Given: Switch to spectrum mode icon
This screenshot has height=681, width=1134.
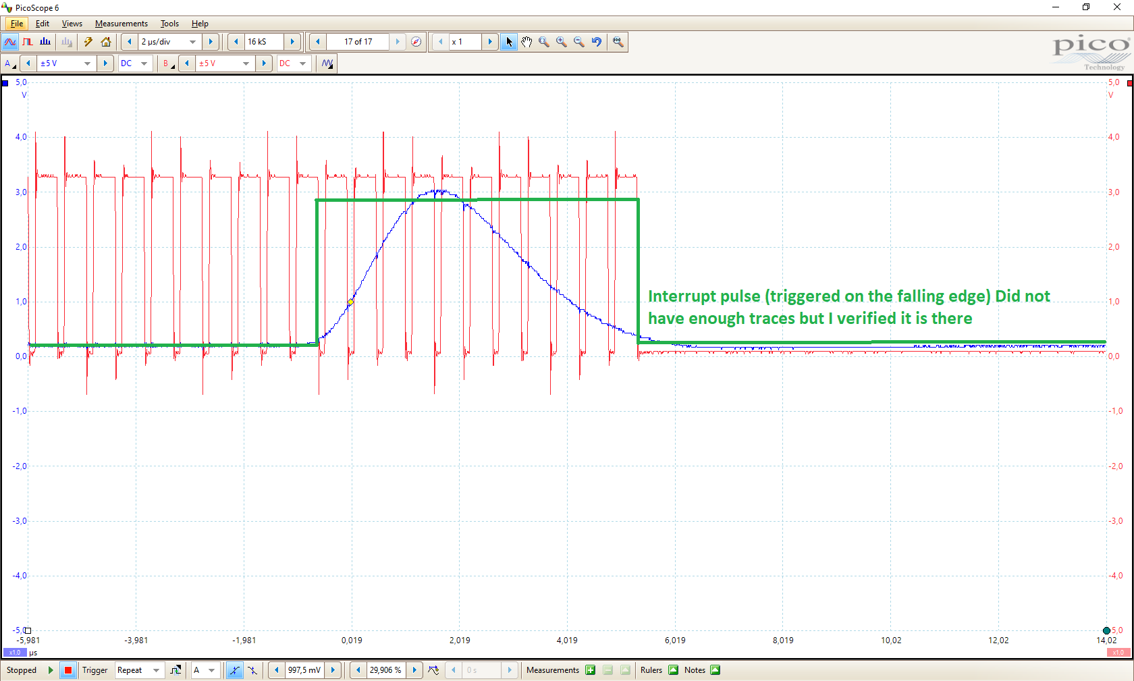Looking at the screenshot, I should (x=45, y=42).
